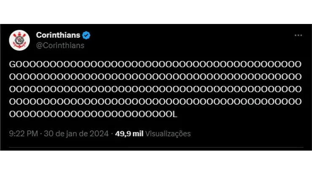Click the second line of the tweet text
This screenshot has width=312, height=175.
(x=155, y=77)
